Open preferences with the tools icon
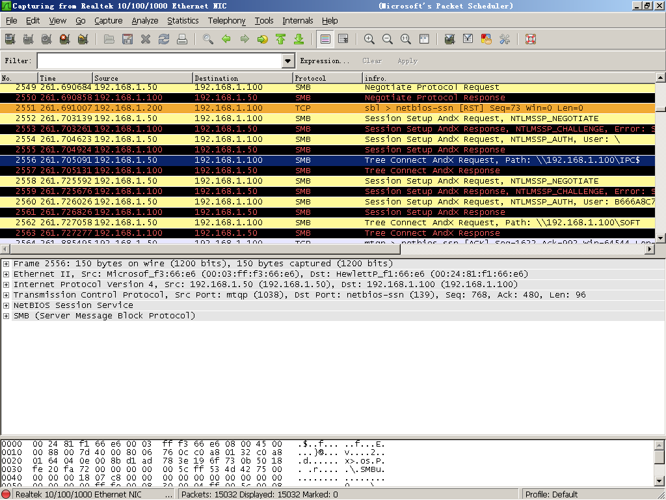666x500 pixels. (504, 39)
